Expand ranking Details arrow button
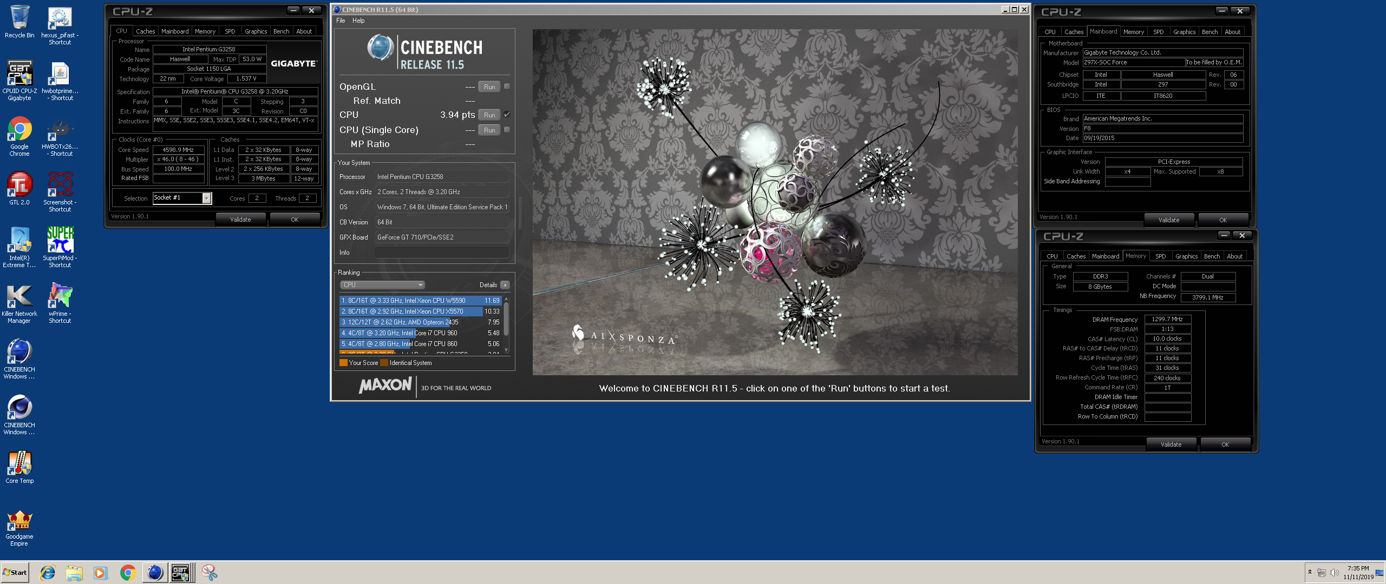 coord(505,285)
